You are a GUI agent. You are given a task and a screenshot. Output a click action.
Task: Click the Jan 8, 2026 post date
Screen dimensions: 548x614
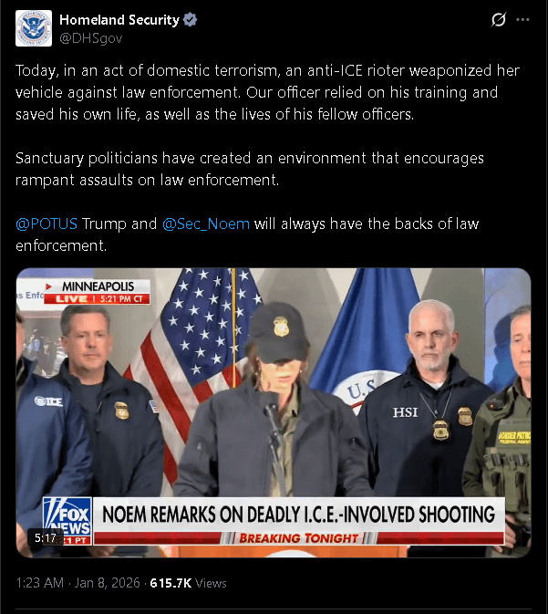pyautogui.click(x=107, y=583)
